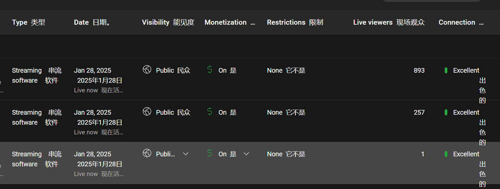Click the globe icon in the highlighted row
The width and height of the screenshot is (500, 189).
pyautogui.click(x=147, y=153)
